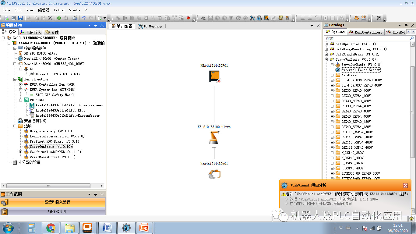Click the magnifier in the catalog search box
The height and width of the screenshot is (234, 416).
click(412, 38)
